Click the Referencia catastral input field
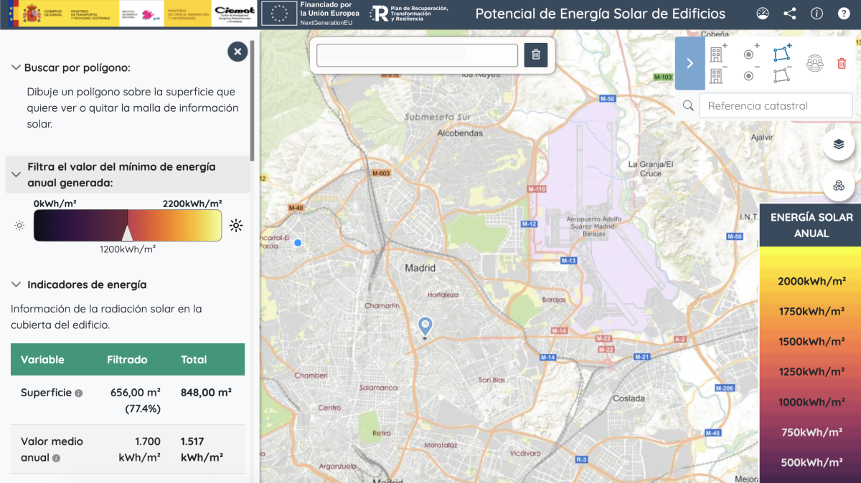The height and width of the screenshot is (483, 861). pos(776,105)
